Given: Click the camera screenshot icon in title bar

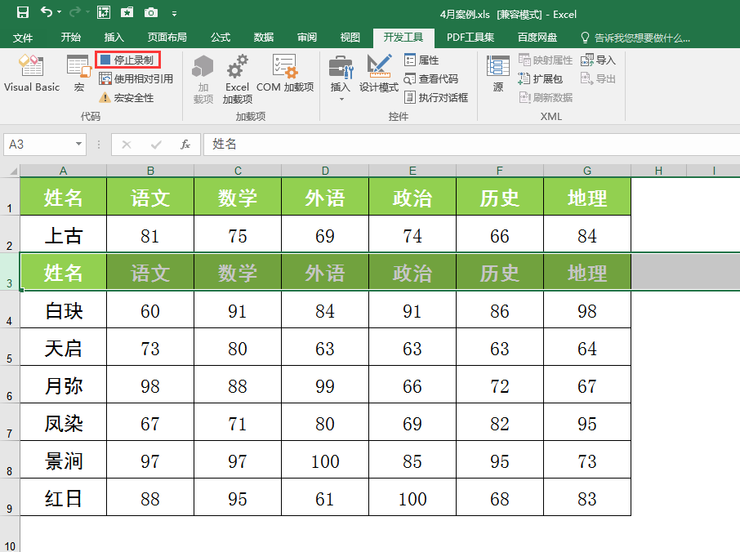Looking at the screenshot, I should 151,12.
